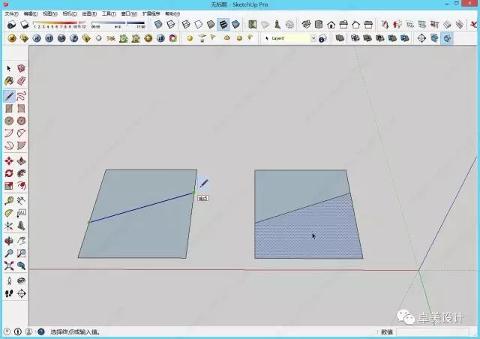Open the 扩展程序 (Extensions) menu

tap(151, 13)
